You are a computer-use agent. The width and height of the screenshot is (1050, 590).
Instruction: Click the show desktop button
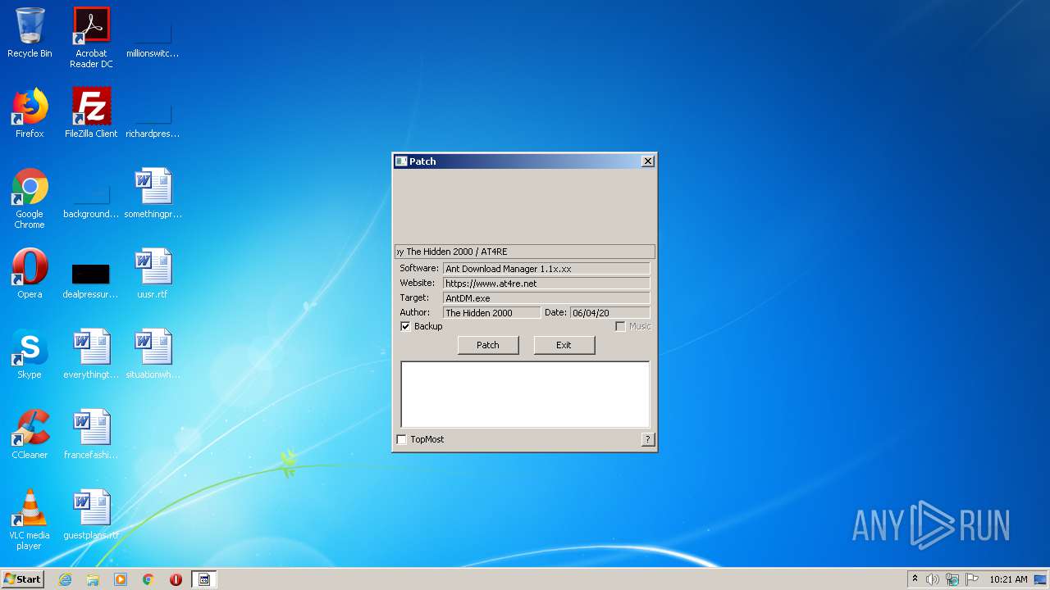click(1042, 579)
